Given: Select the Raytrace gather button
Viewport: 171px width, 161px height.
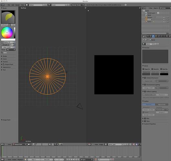Looking at the screenshot, I should pos(149,104).
